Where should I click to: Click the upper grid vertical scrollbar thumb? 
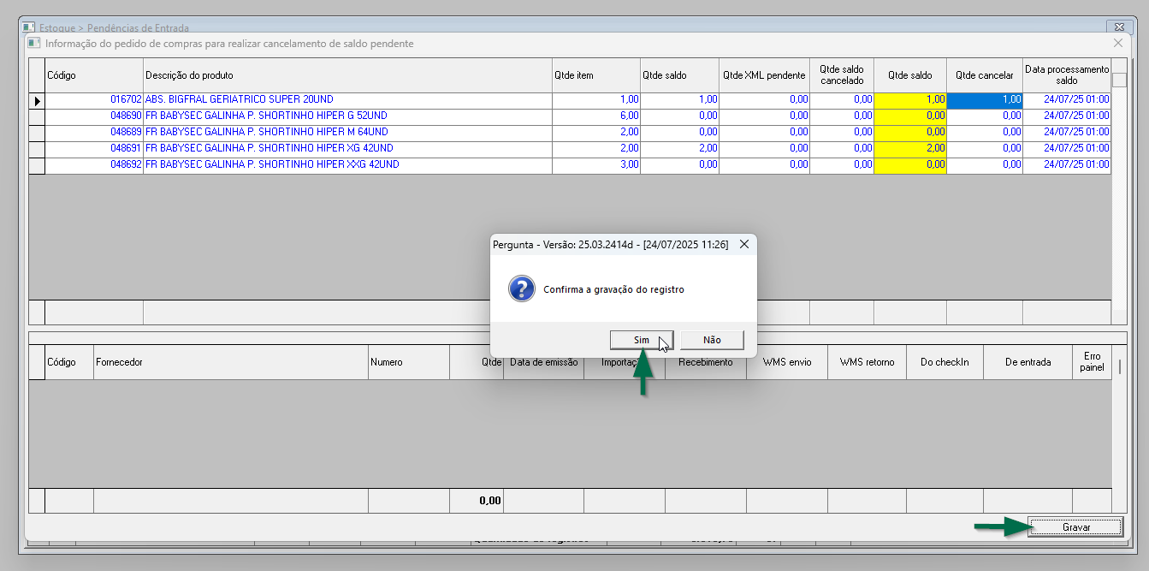coord(1119,80)
